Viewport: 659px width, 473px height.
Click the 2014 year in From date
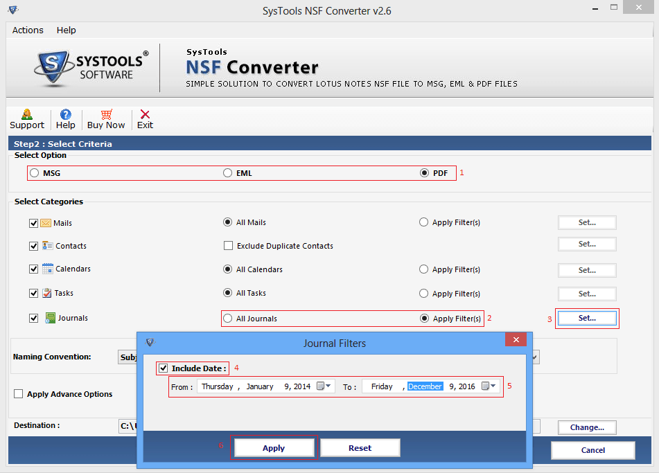click(302, 386)
